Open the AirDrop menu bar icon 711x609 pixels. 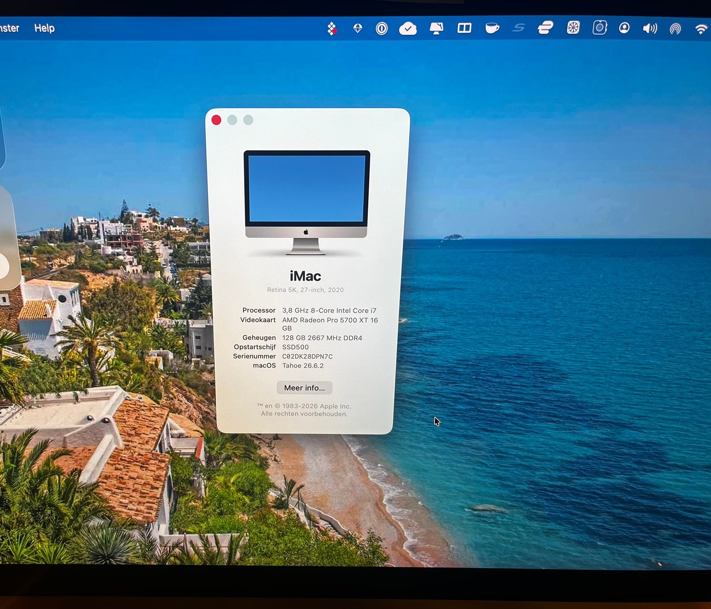pos(675,29)
